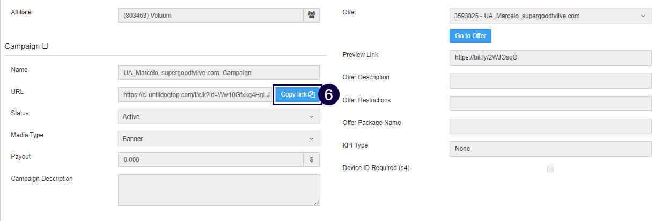Click the Go to Offer button
Image resolution: width=662 pixels, height=221 pixels.
point(470,36)
